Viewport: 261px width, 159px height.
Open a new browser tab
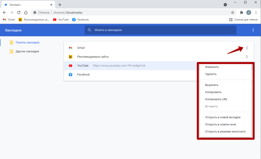tap(60, 5)
